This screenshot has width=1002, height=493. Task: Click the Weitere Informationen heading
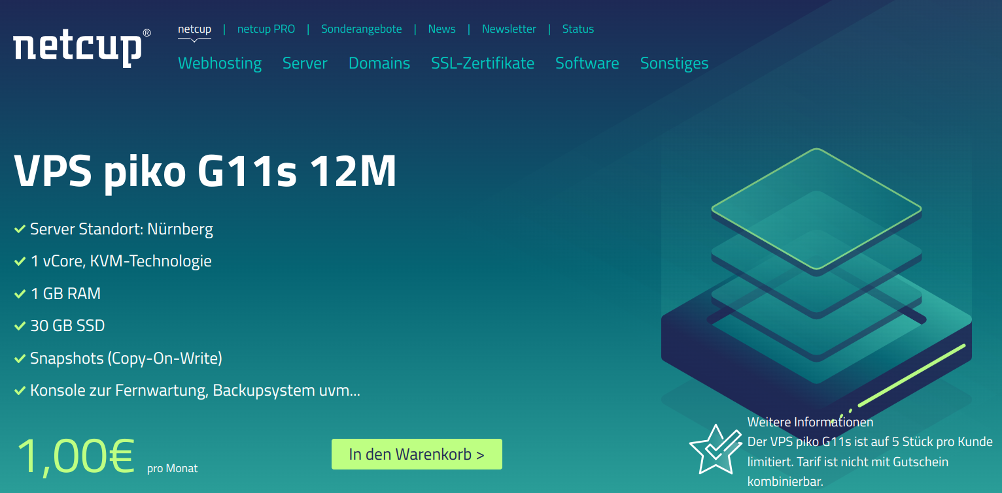point(810,422)
